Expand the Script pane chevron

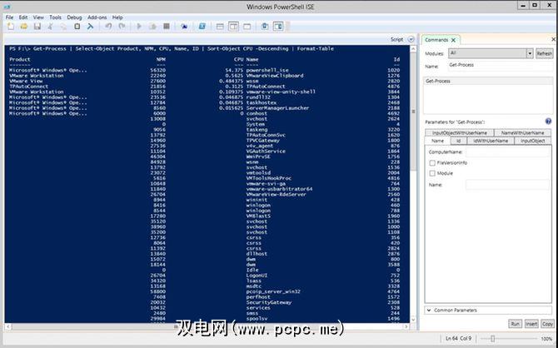(411, 39)
